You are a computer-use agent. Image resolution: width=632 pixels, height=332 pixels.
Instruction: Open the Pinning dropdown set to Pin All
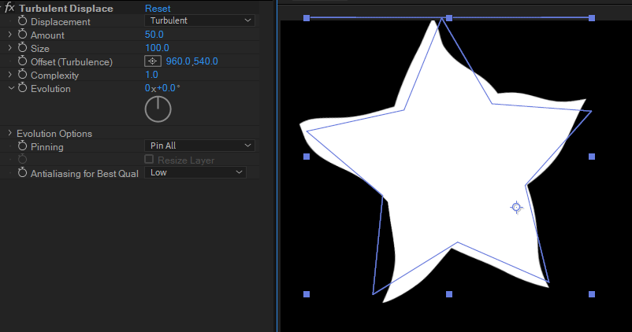coord(199,146)
